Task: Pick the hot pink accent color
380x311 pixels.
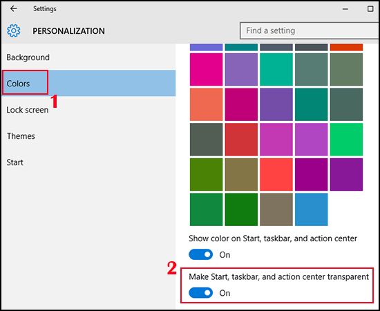Action: pyautogui.click(x=207, y=70)
